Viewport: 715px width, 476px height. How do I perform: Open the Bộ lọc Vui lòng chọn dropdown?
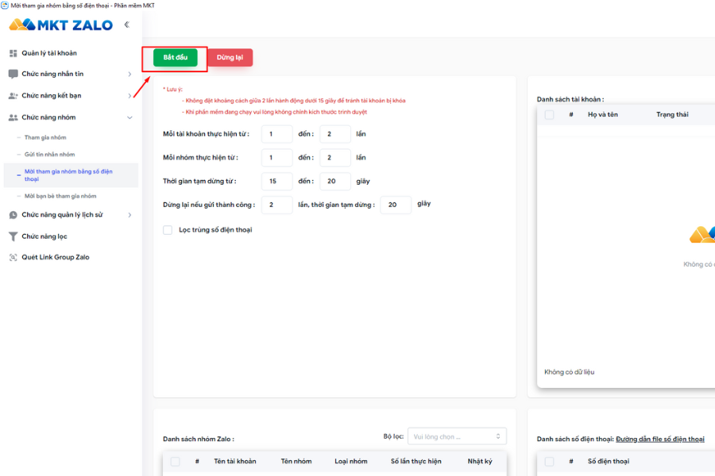(x=457, y=436)
